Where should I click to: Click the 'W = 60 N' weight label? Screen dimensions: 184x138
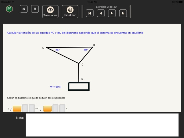56,87
